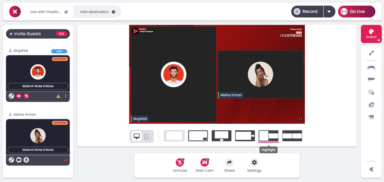
Task: Check Misha Imran's connection signal indicator
Action: (x=65, y=160)
